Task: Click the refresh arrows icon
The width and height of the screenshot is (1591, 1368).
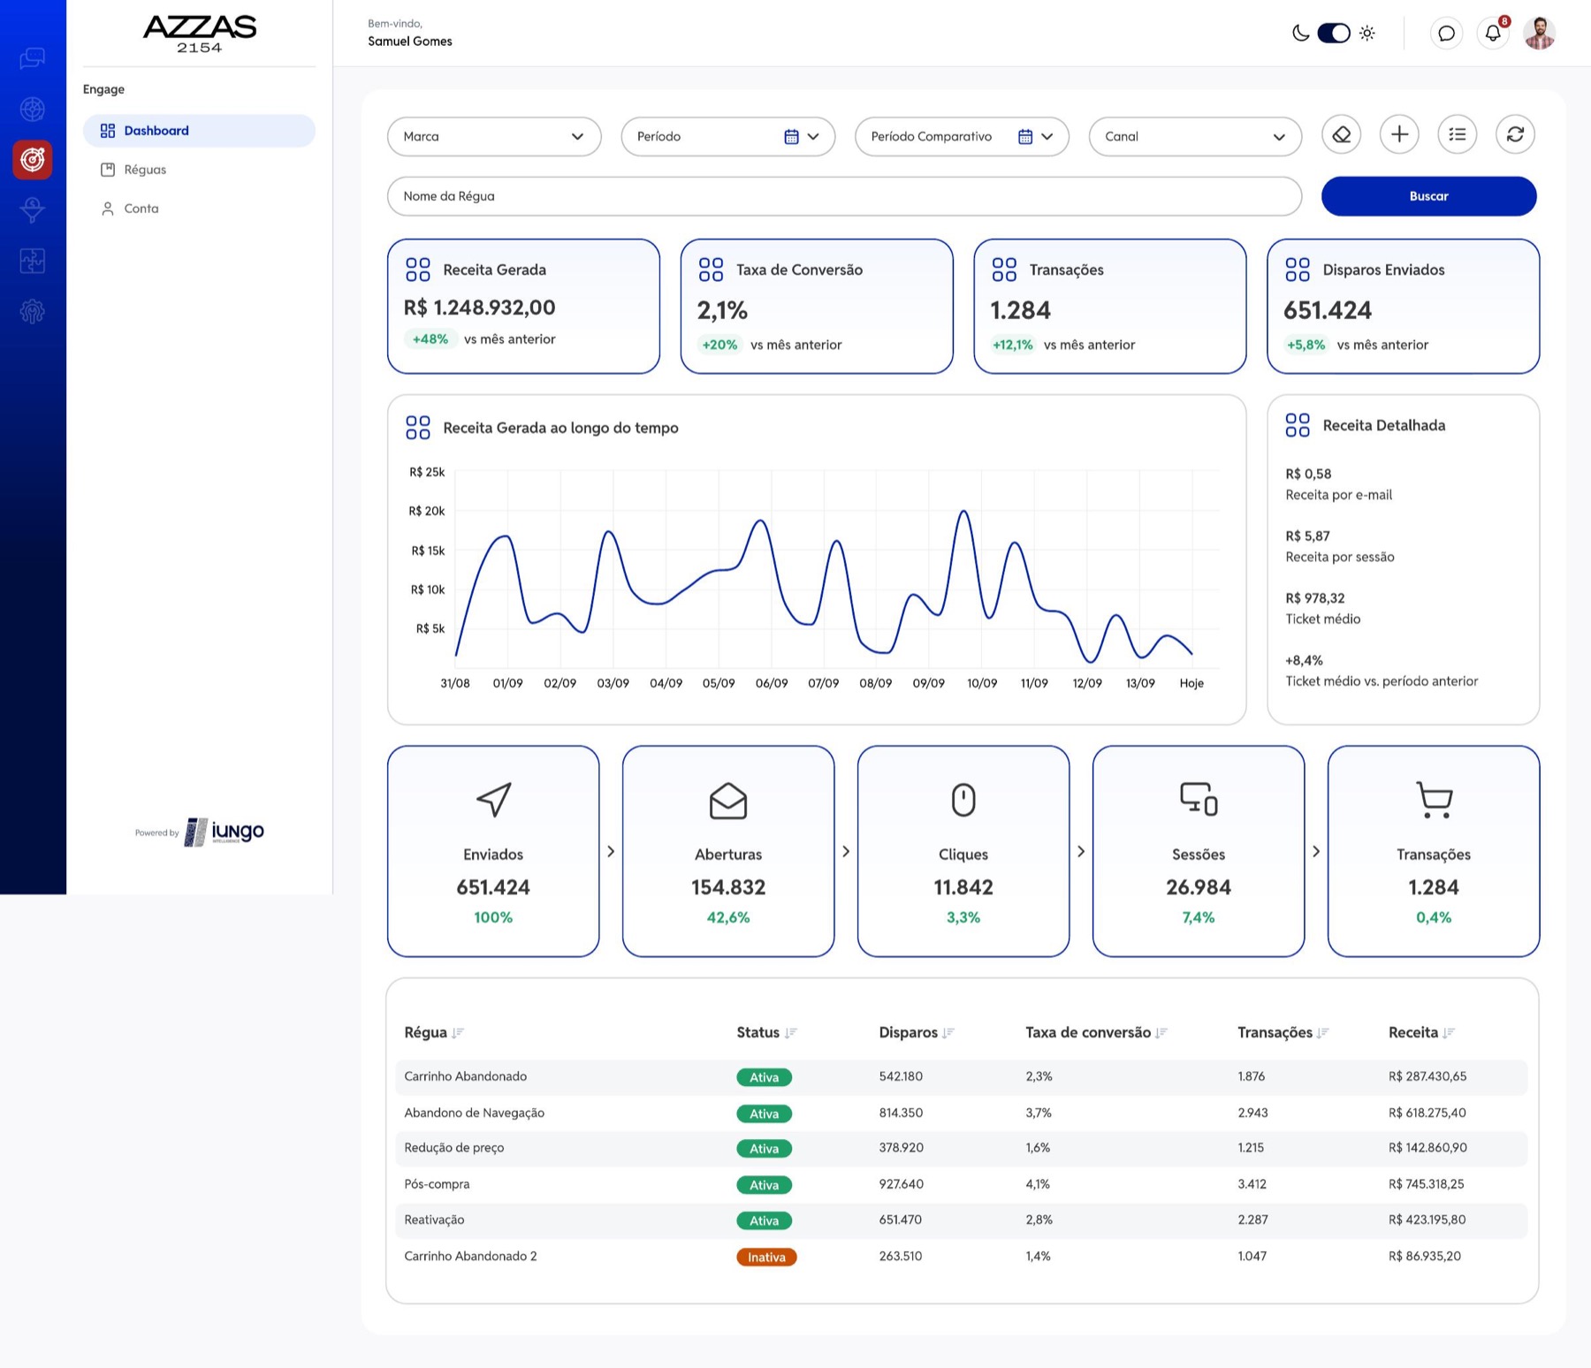Action: (x=1515, y=135)
